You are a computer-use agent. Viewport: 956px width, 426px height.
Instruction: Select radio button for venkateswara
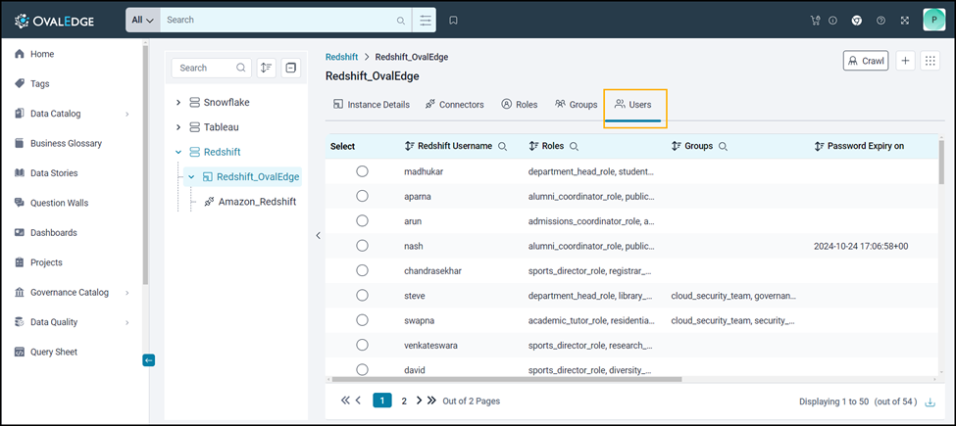pyautogui.click(x=362, y=345)
